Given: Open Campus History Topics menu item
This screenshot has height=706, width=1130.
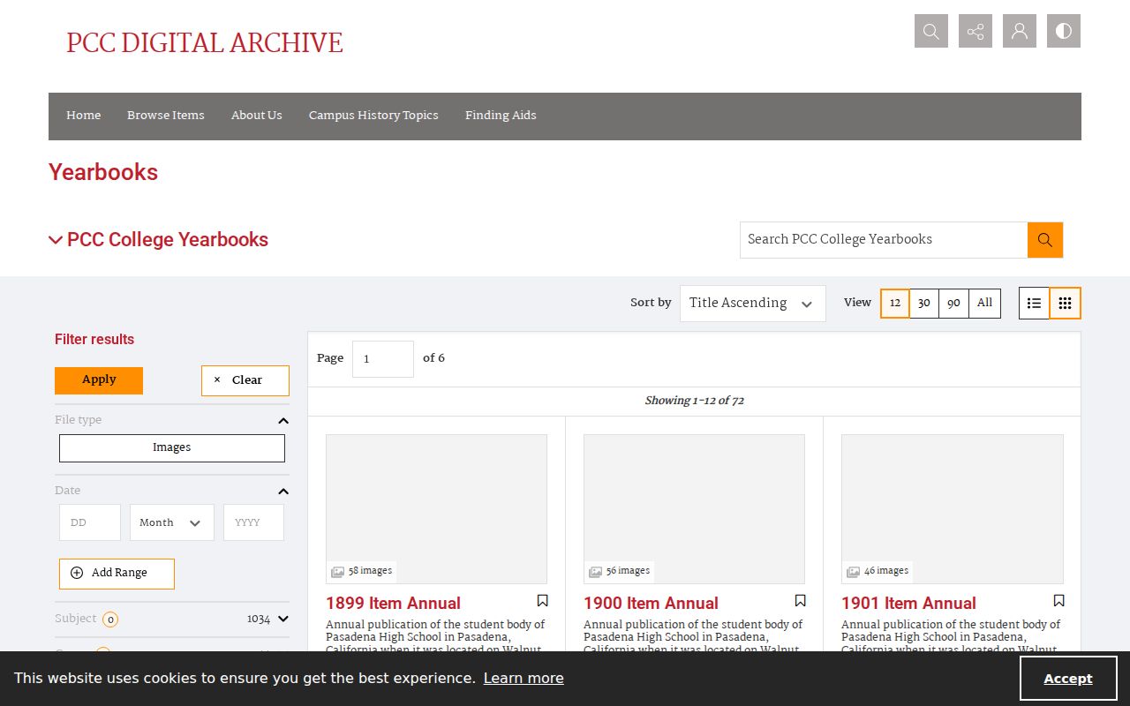Looking at the screenshot, I should tap(373, 116).
